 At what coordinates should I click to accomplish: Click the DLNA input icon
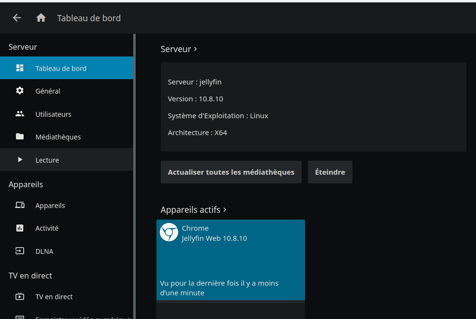point(20,251)
